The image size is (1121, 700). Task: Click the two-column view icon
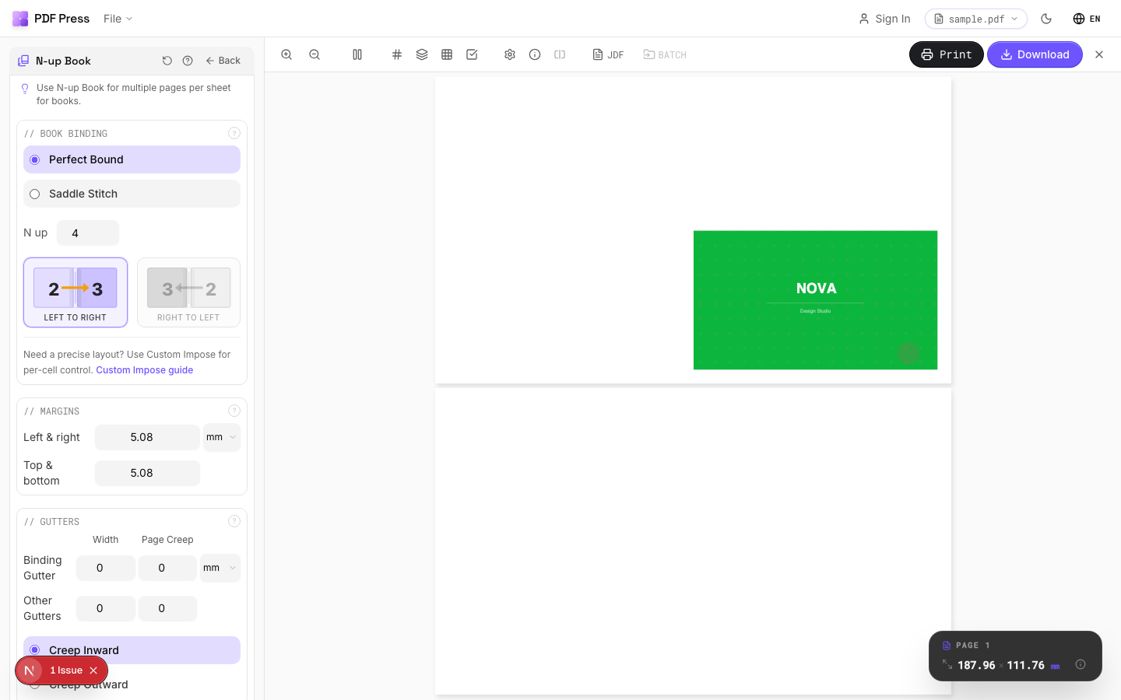[357, 54]
